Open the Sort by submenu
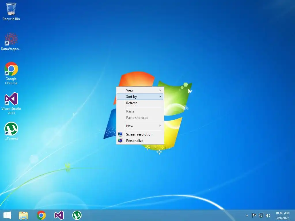The image size is (295, 221). click(x=140, y=97)
